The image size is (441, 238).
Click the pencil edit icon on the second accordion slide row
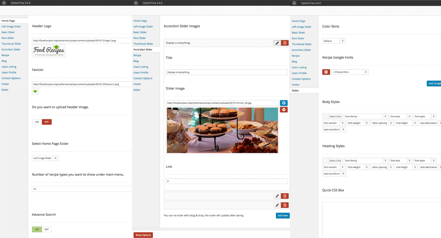point(277,196)
